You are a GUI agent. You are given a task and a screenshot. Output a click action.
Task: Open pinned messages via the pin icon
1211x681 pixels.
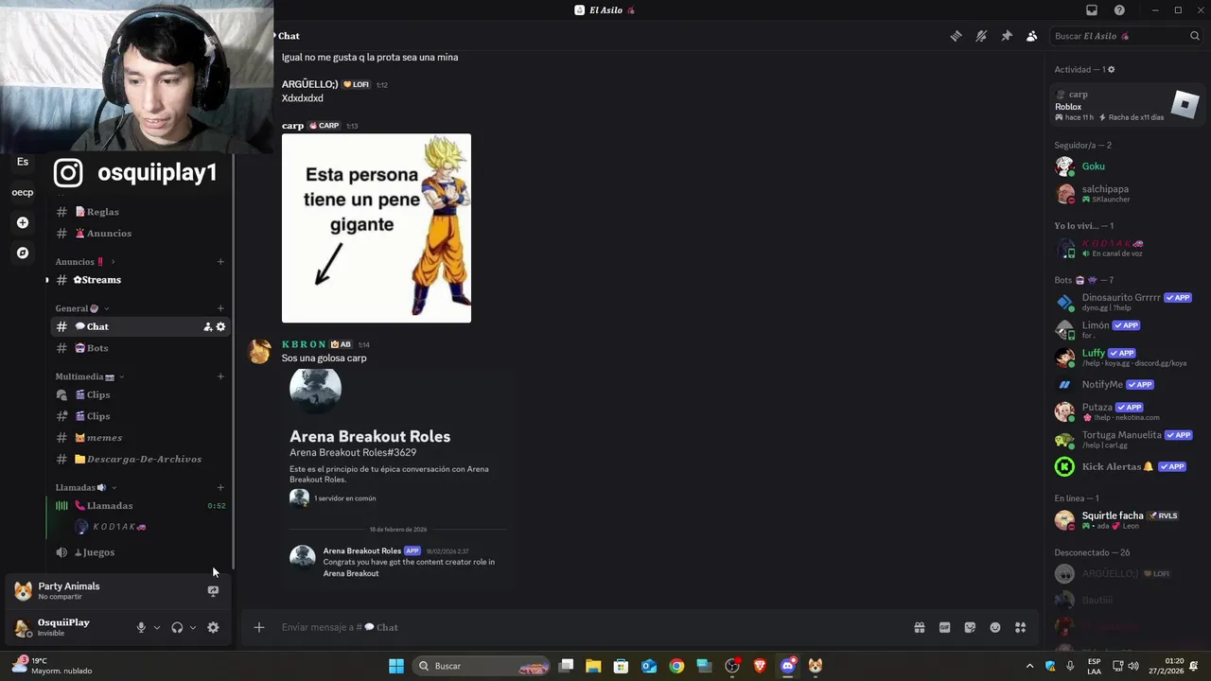tap(1007, 36)
